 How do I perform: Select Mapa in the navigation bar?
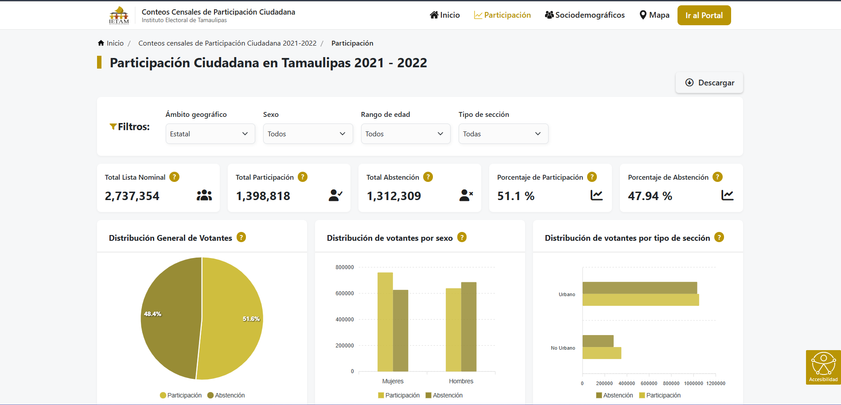tap(654, 15)
